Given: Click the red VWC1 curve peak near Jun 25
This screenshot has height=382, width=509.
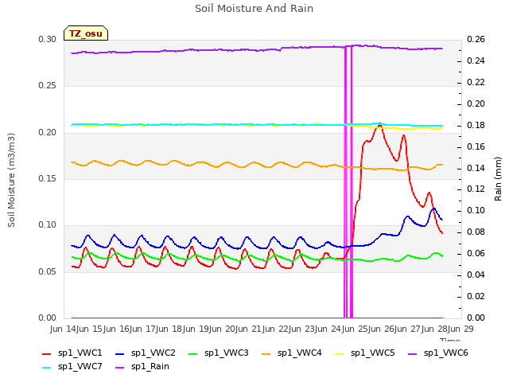Looking at the screenshot, I should tap(379, 125).
